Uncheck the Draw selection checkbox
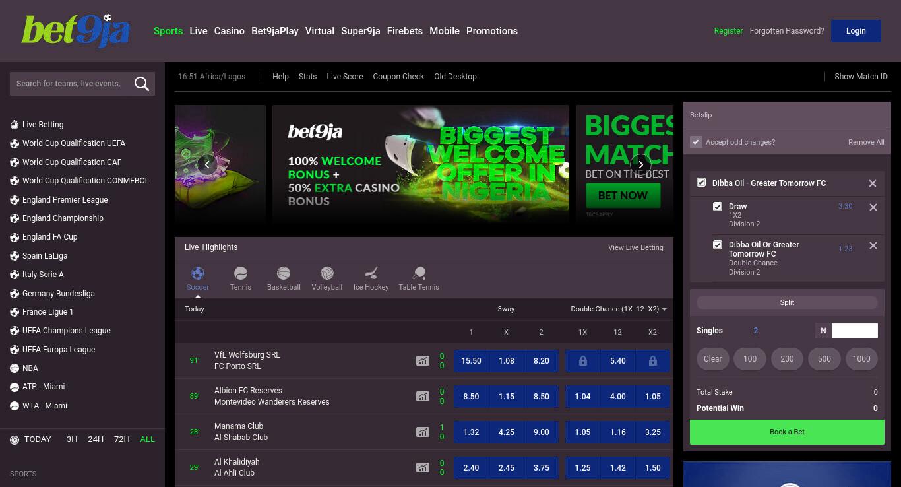901x487 pixels. (718, 207)
